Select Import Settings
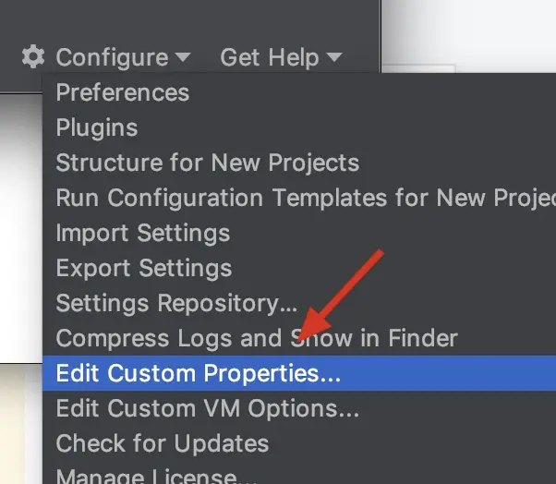556x484 pixels. pyautogui.click(x=142, y=233)
